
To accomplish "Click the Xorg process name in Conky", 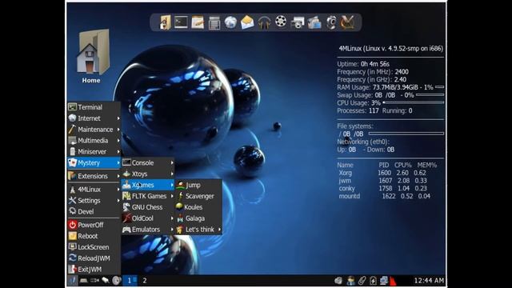I will 345,173.
